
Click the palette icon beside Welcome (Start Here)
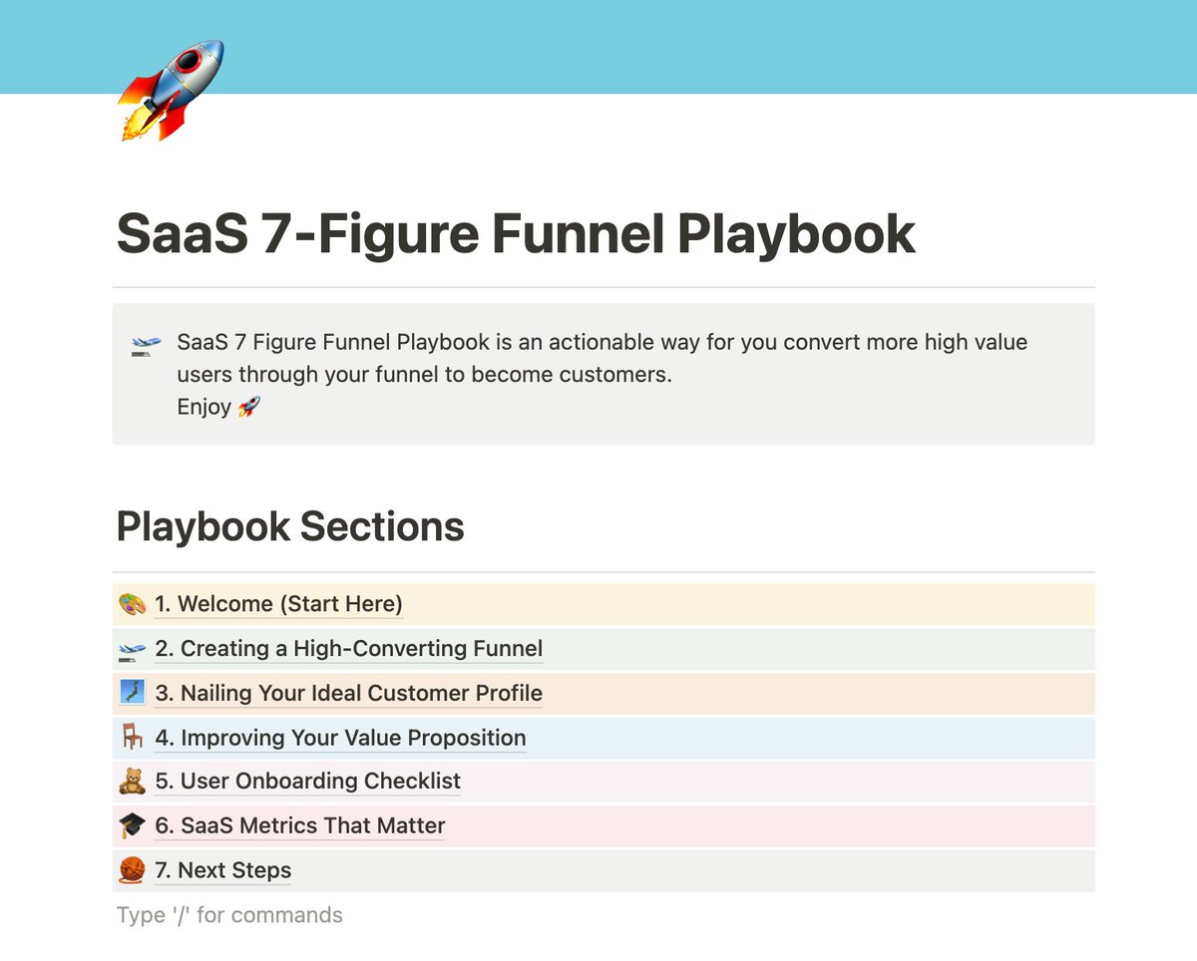click(133, 604)
